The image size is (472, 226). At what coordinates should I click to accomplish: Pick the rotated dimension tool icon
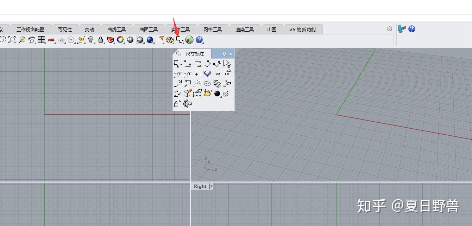point(217,64)
